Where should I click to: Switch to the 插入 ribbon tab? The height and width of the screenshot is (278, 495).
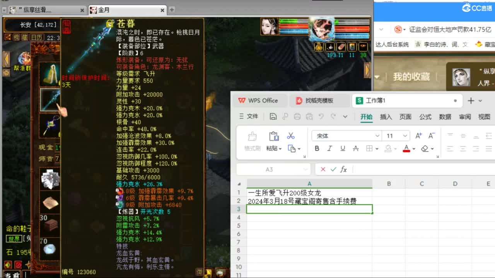coord(386,117)
